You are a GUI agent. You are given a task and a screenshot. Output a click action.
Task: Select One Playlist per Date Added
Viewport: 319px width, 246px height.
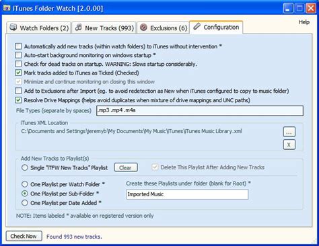coord(25,203)
